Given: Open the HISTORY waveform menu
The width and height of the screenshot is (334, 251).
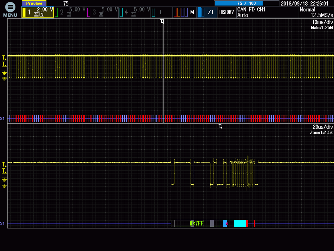Looking at the screenshot, I should [226, 12].
